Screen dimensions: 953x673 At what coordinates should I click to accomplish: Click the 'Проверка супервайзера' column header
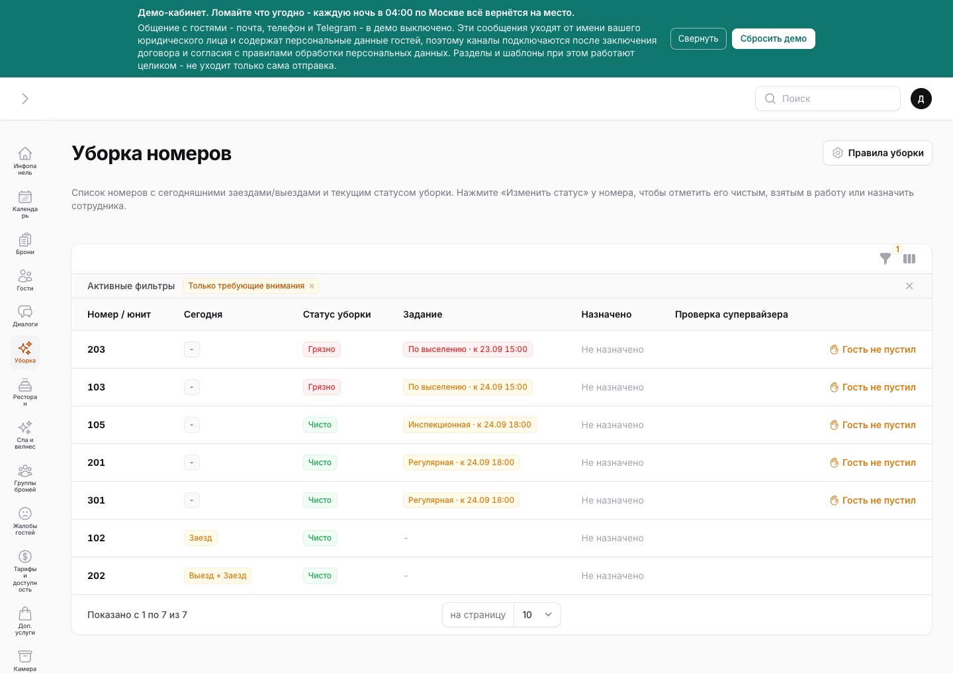click(x=731, y=314)
